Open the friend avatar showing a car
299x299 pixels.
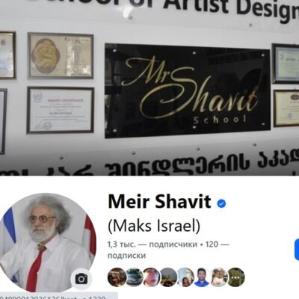pos(134,277)
